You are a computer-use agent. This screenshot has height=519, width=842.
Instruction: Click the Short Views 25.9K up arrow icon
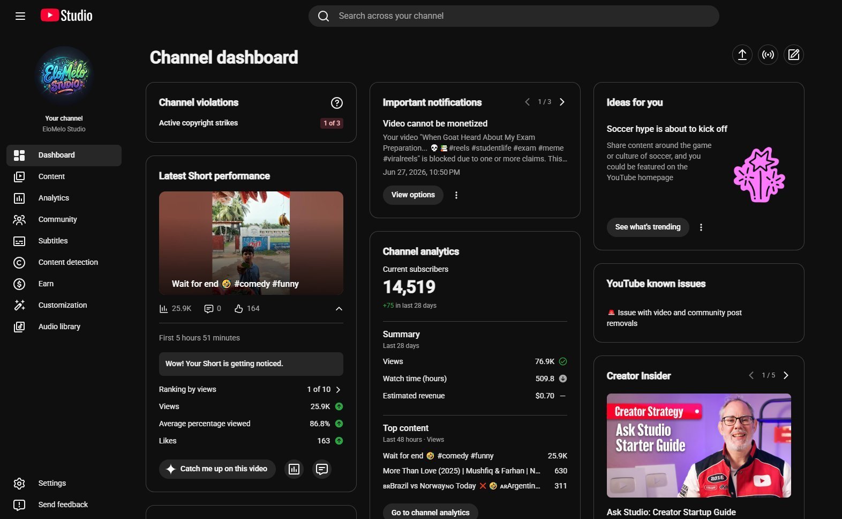click(339, 406)
